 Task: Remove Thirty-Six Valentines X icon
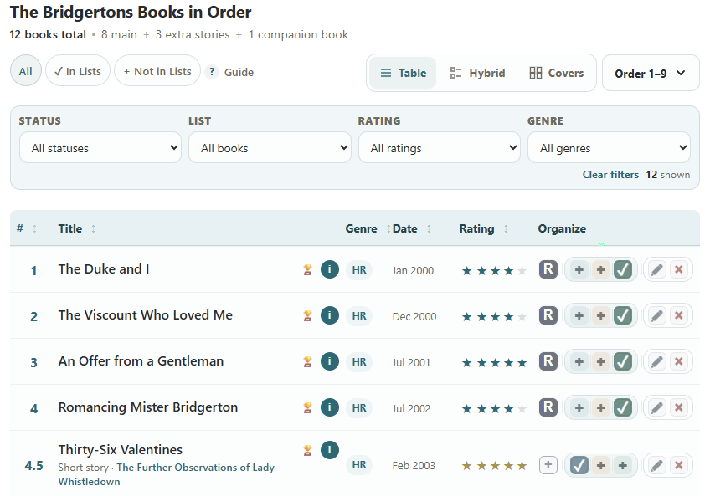click(x=679, y=465)
